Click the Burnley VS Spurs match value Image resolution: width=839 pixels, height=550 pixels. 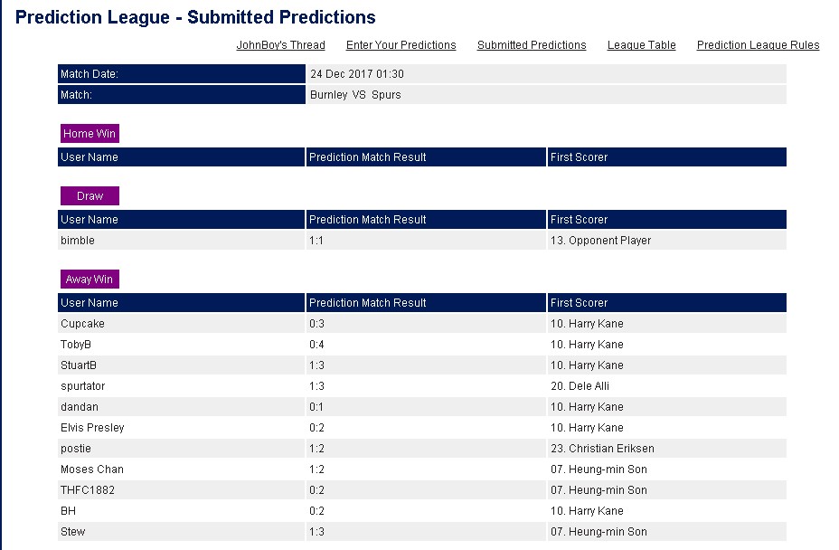(x=355, y=95)
